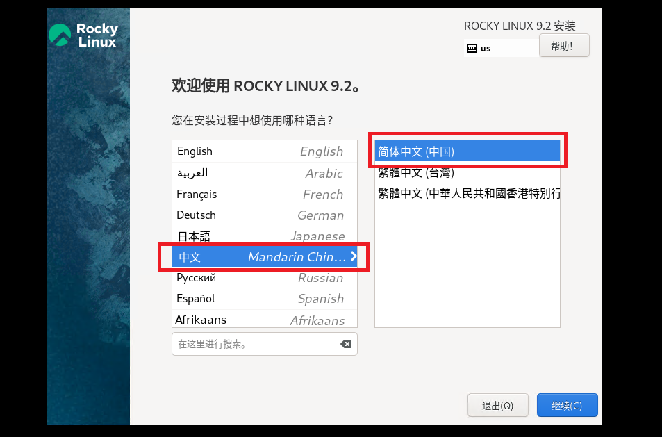The width and height of the screenshot is (662, 437).
Task: Select Afrikaans language row
Action: click(x=265, y=319)
